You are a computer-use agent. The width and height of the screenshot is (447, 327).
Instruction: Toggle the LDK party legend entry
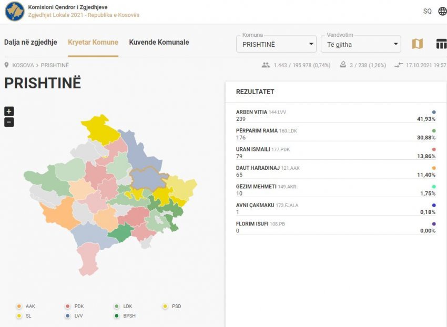click(x=123, y=306)
